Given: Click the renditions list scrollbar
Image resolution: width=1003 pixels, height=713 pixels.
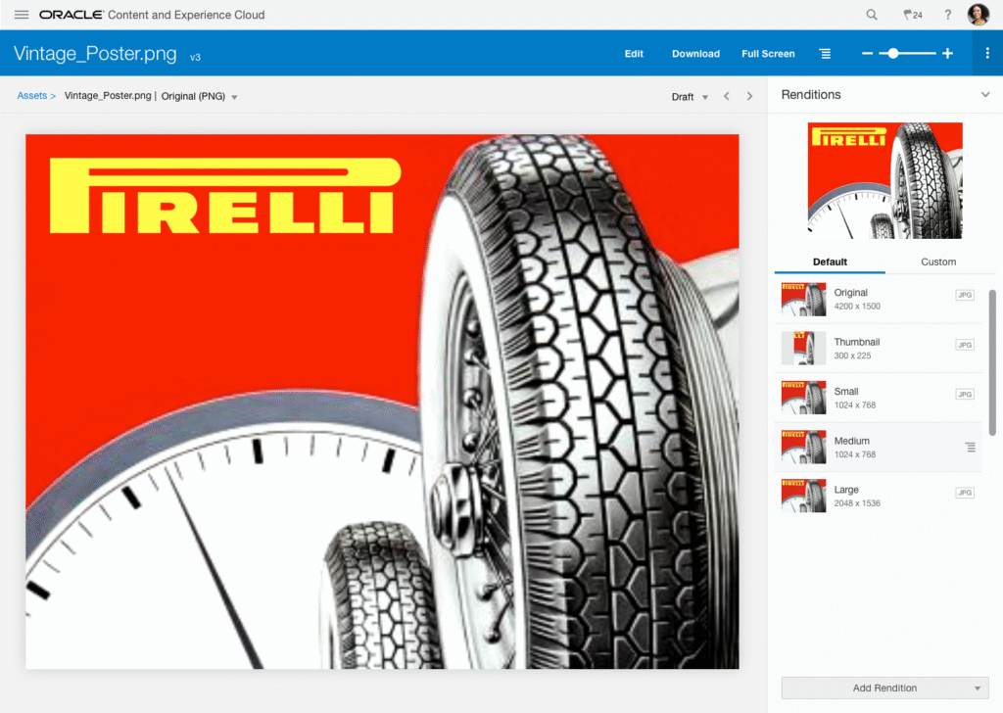Looking at the screenshot, I should click(x=993, y=362).
